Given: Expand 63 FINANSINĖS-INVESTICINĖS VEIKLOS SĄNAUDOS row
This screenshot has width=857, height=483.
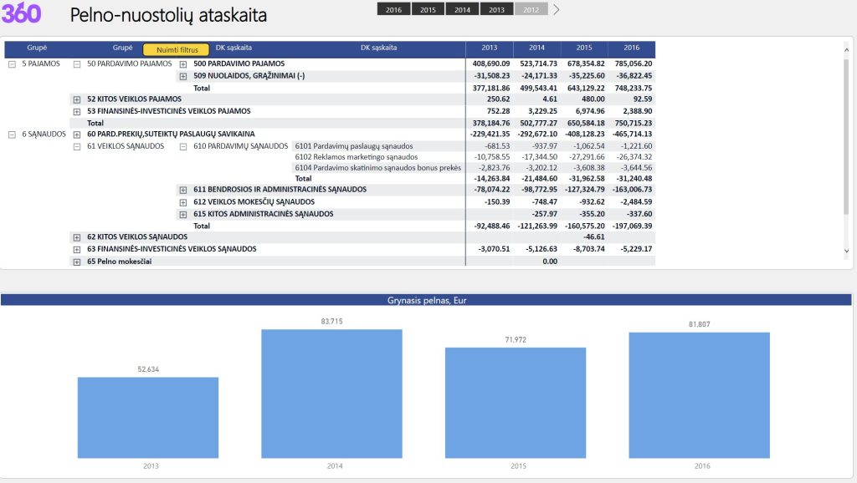Looking at the screenshot, I should (x=77, y=249).
